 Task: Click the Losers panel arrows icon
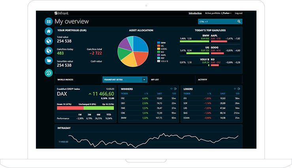235,89
